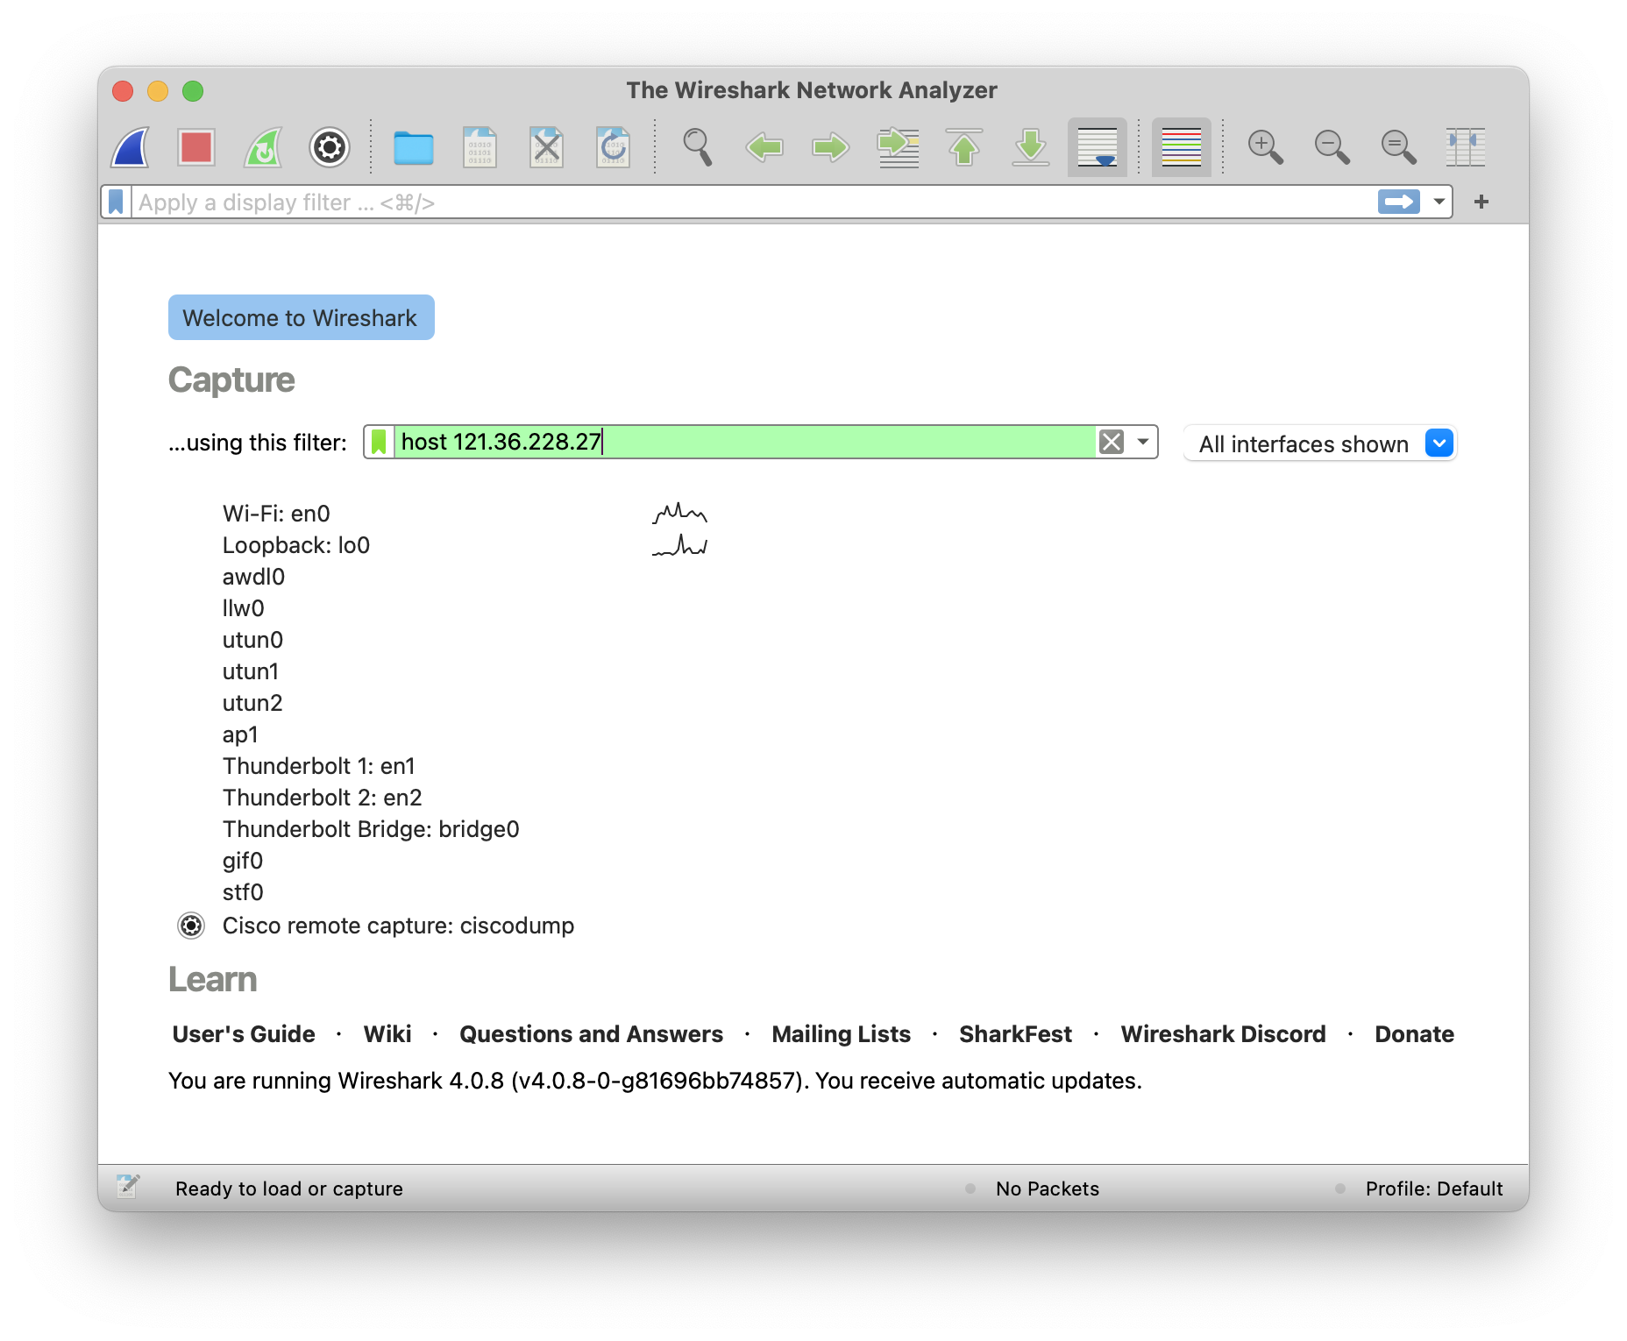Screen dimensions: 1627x1341
Task: Go to a specified packet
Action: tap(898, 147)
